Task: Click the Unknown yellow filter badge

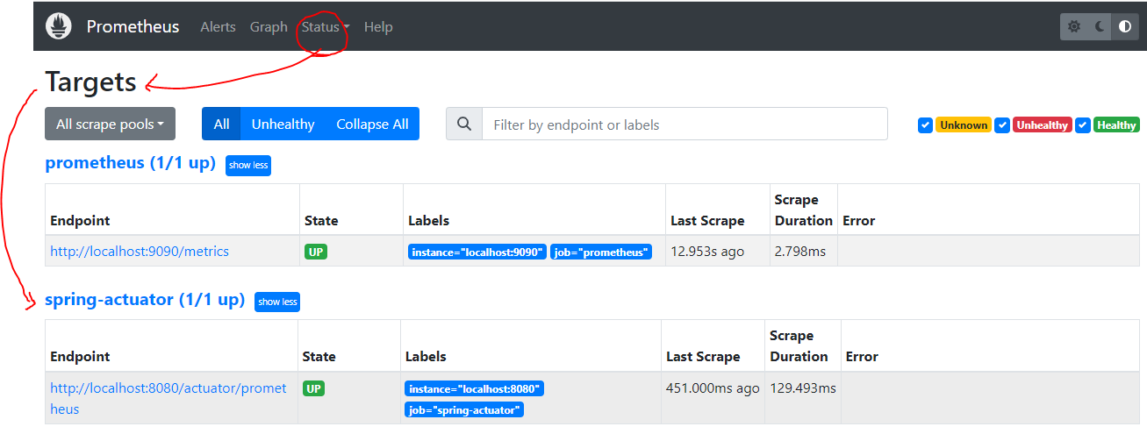Action: point(964,125)
